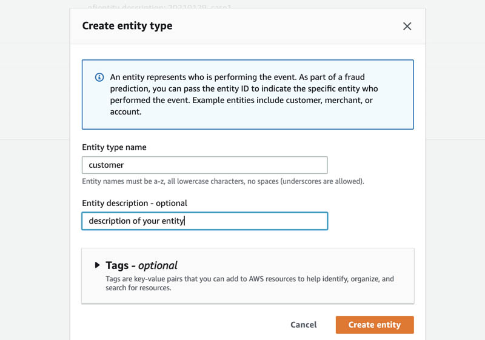This screenshot has width=485, height=340.
Task: Focus the Entity type name field
Action: coord(204,165)
